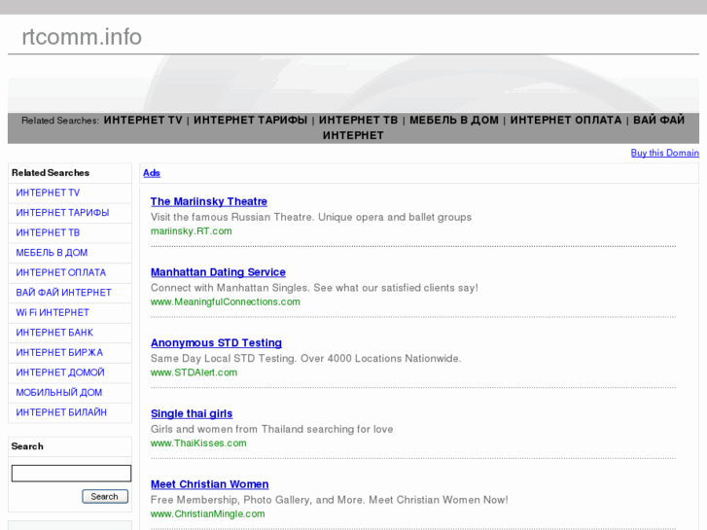Open Meet Christian Women ad title
Screen dimensions: 707x530
[x=210, y=484]
